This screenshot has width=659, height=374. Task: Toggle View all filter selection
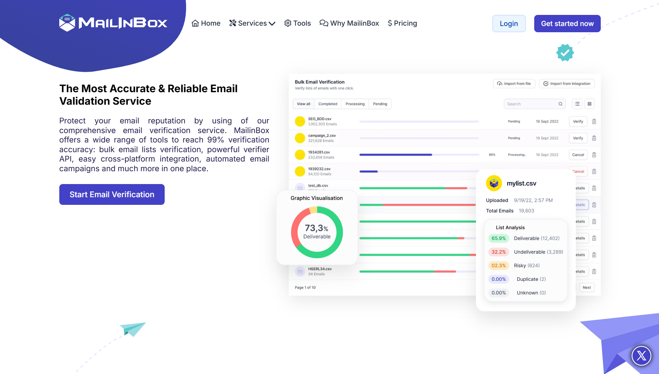click(x=303, y=104)
